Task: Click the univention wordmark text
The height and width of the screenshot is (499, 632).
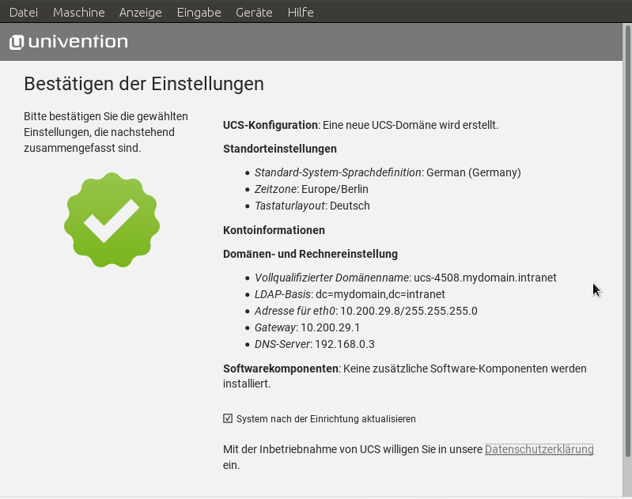Action: tap(78, 42)
